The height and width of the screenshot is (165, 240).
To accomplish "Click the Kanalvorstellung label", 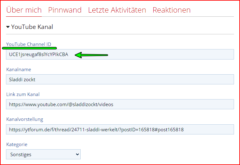I will point(25,119).
